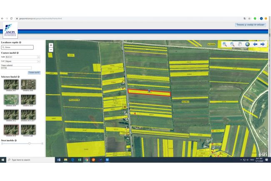271x181 pixels.
Task: Click the Localizare rapida search field
Action: 17,47
